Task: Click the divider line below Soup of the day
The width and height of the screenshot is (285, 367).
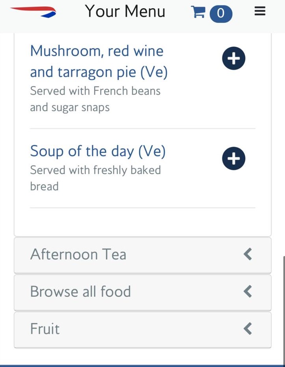Action: 142,208
